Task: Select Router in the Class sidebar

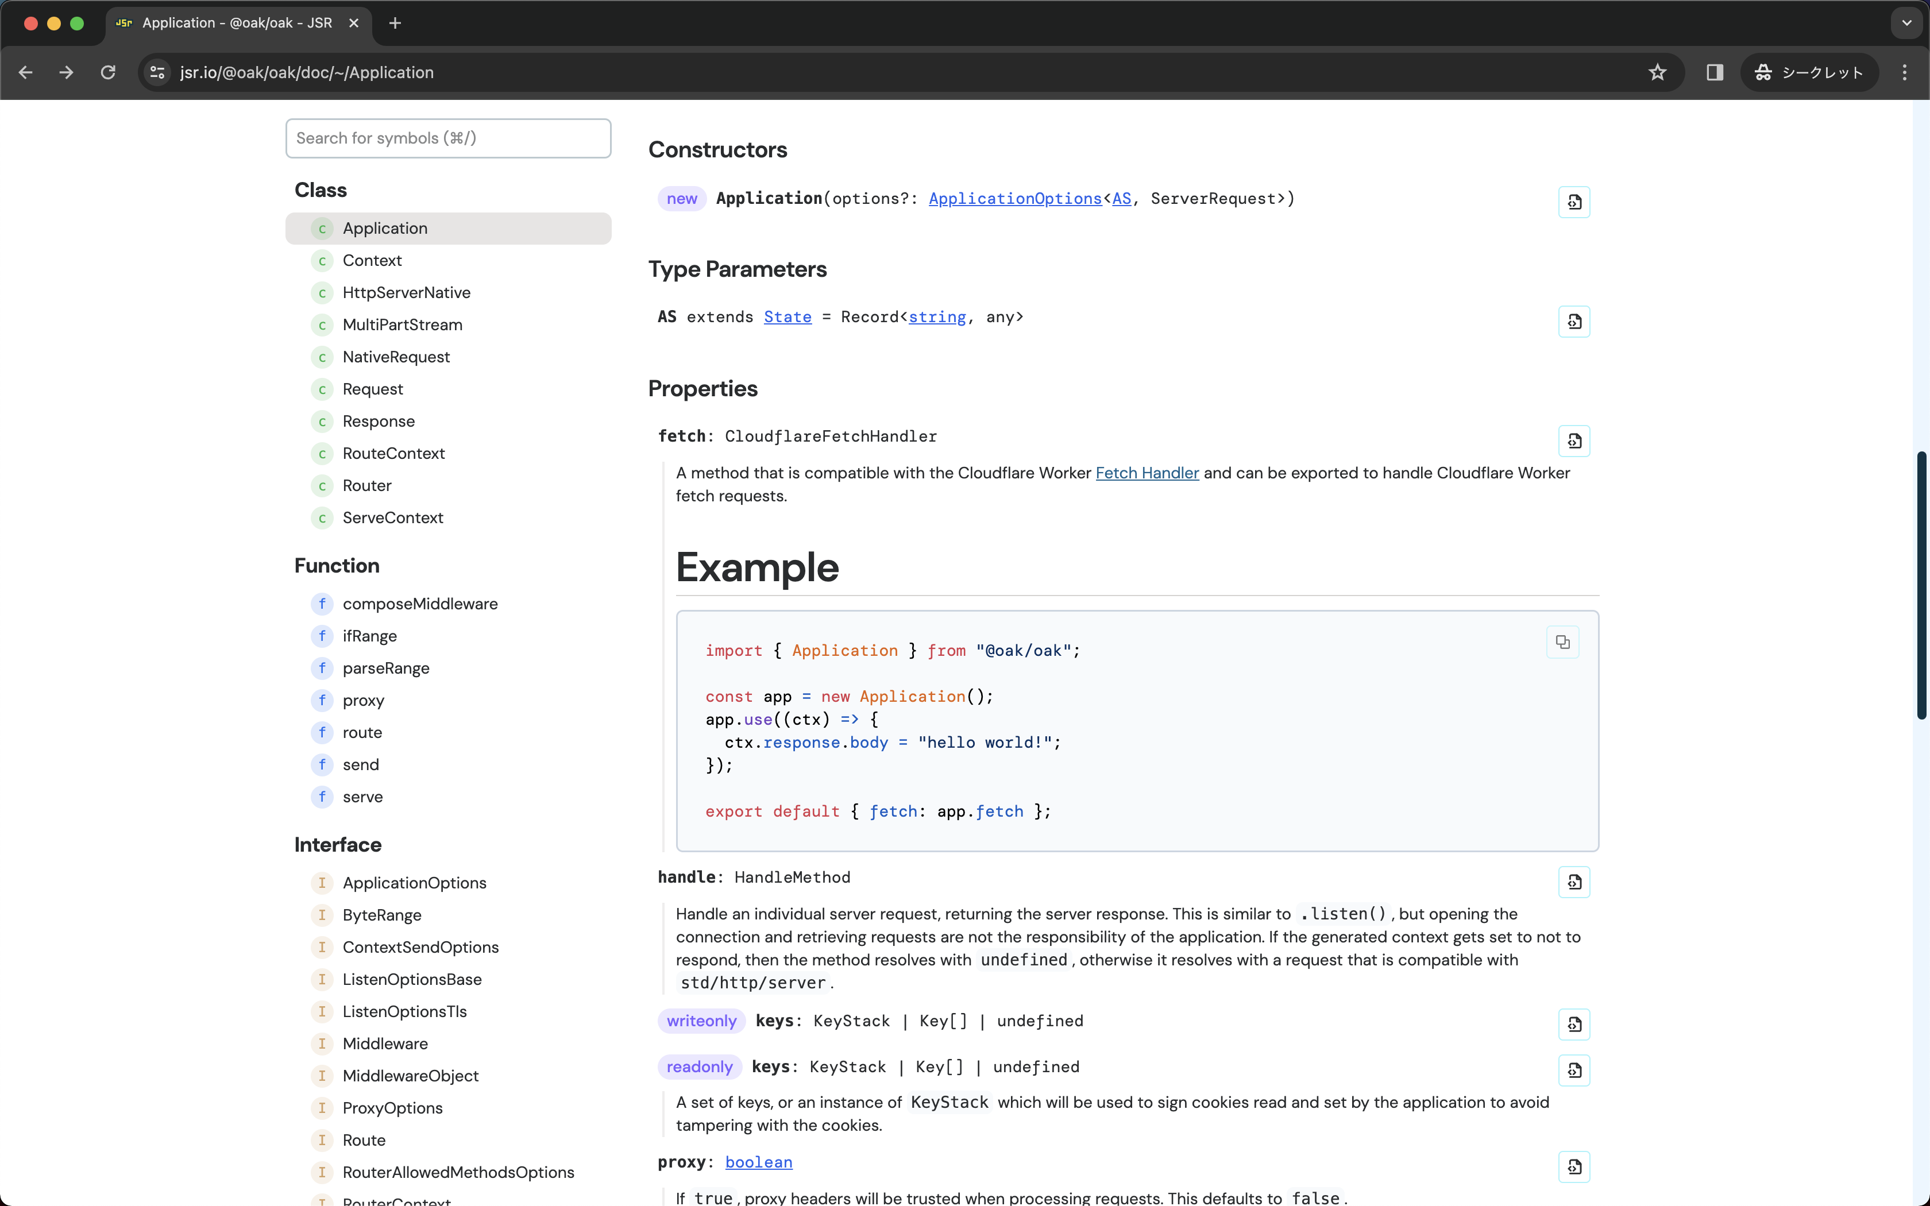Action: [x=366, y=485]
